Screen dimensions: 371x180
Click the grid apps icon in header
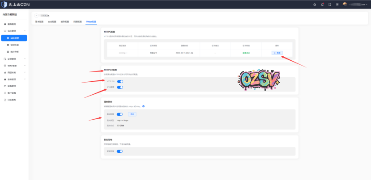pos(337,4)
